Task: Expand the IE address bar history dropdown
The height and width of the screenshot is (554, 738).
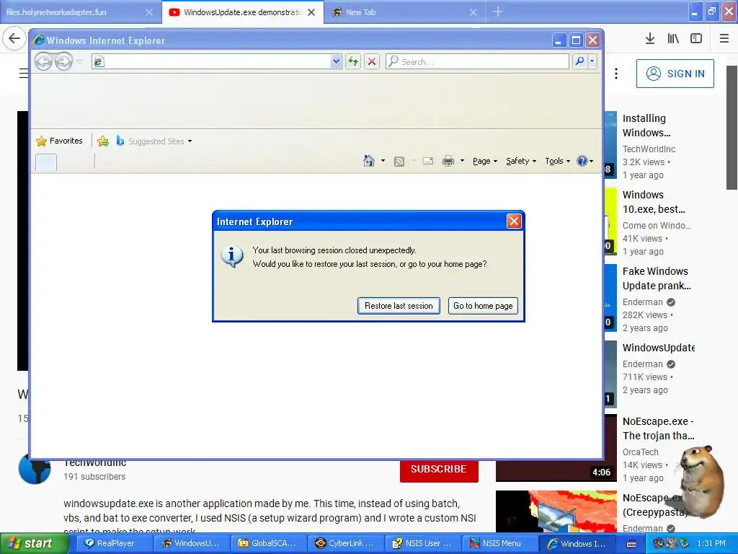Action: [x=336, y=61]
